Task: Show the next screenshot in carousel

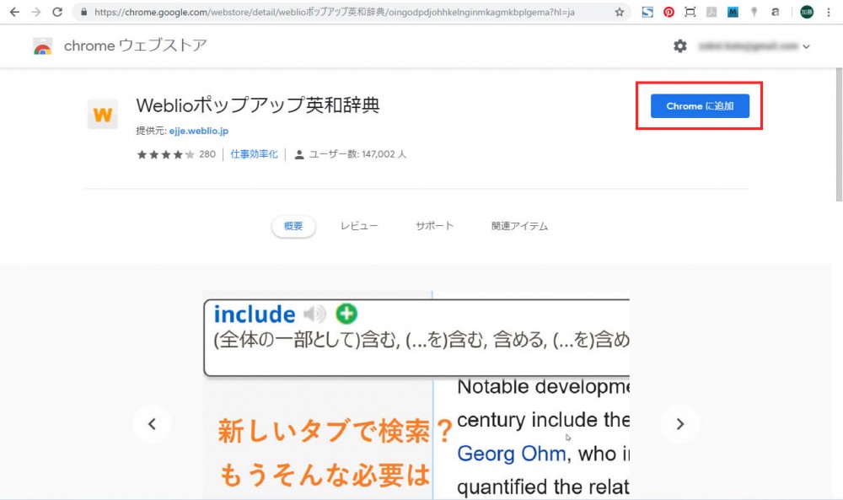Action: tap(680, 423)
